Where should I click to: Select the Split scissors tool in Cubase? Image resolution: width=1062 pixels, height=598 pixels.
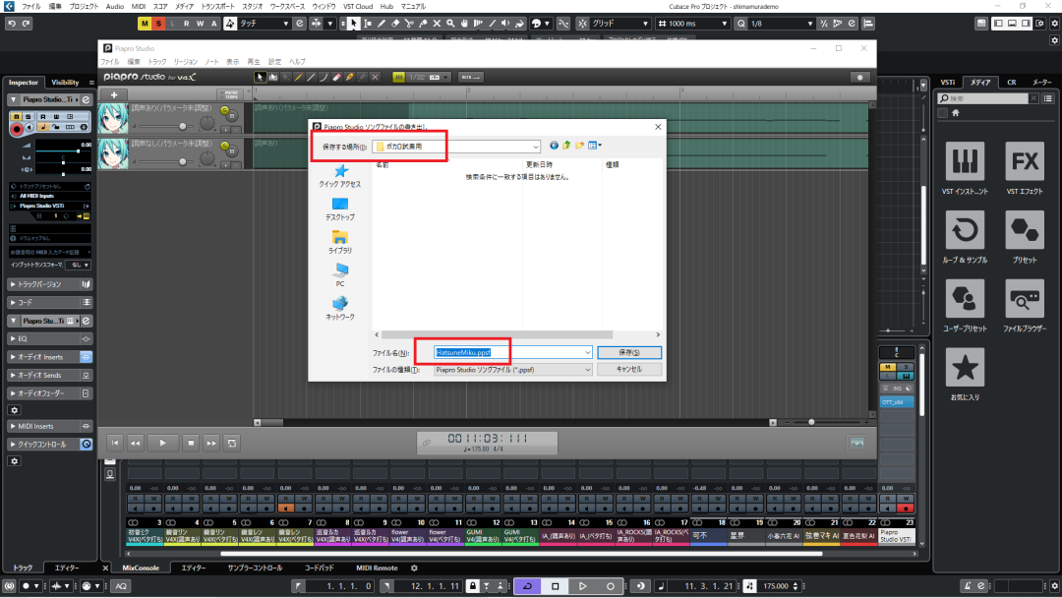click(409, 24)
